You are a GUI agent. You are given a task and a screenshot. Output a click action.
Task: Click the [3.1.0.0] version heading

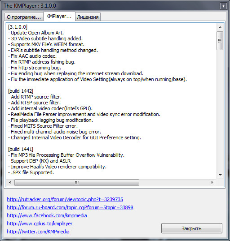click(x=18, y=27)
